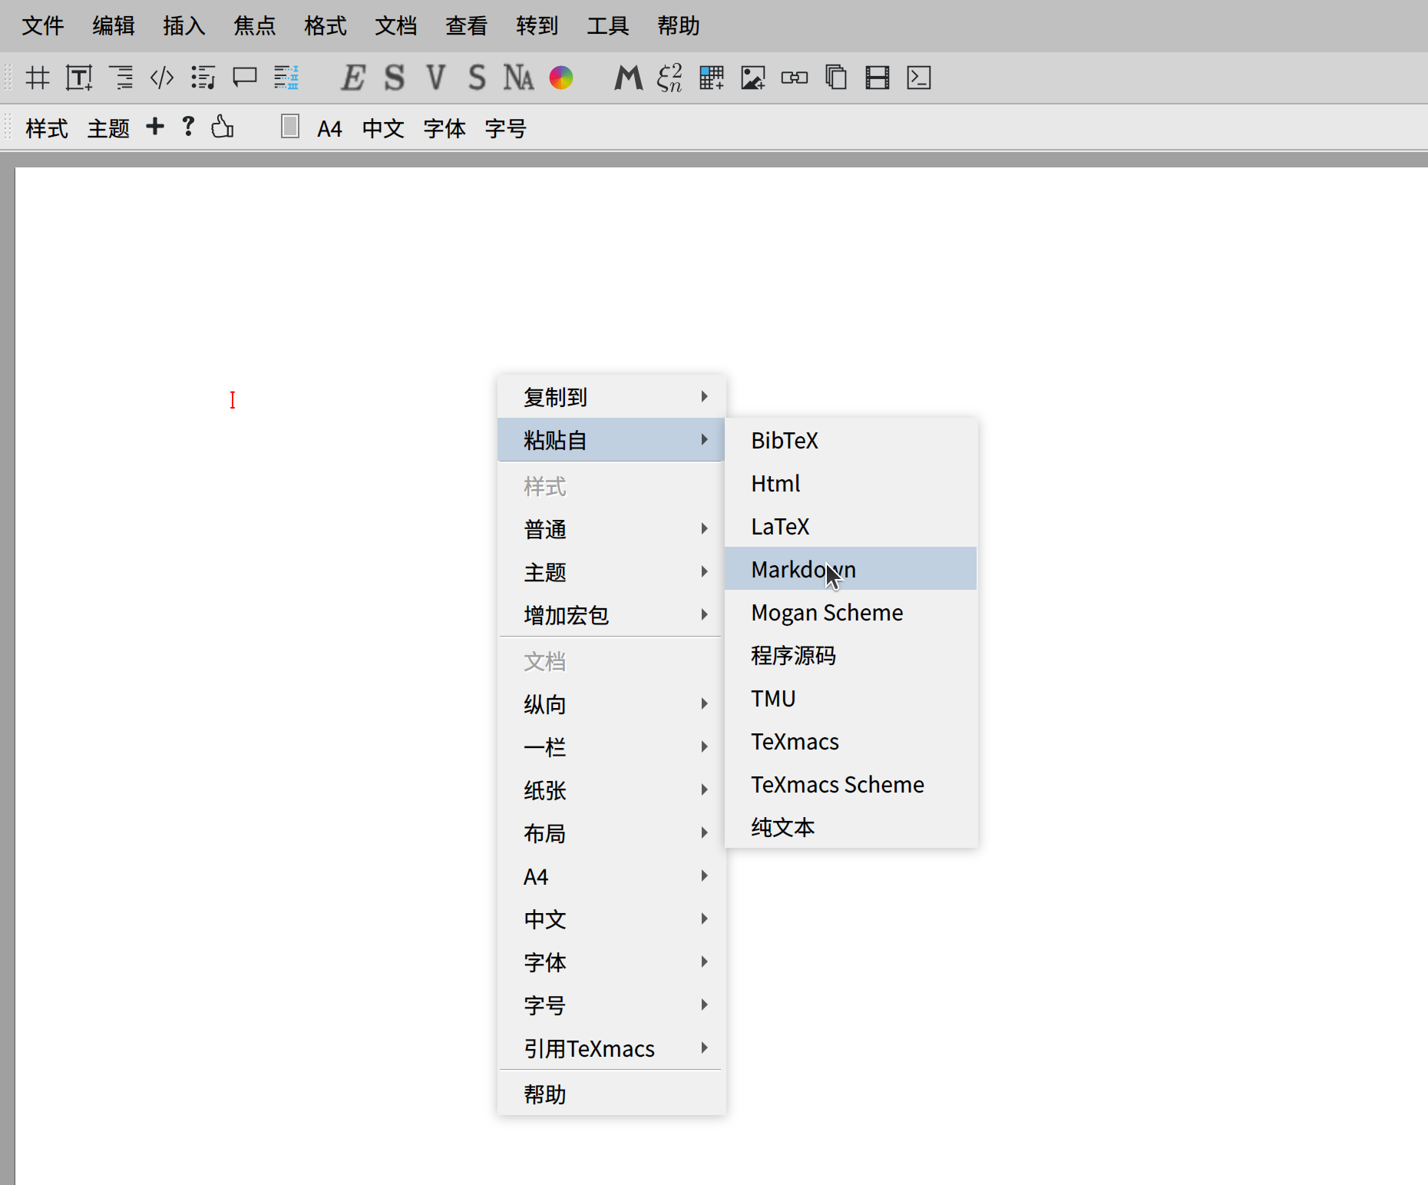Image resolution: width=1428 pixels, height=1185 pixels.
Task: Choose 帮助 at the bottom of the context menu
Action: [611, 1094]
